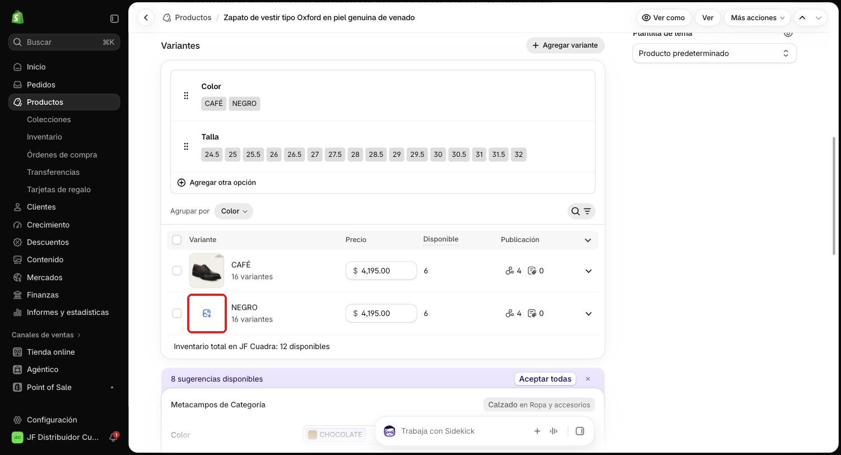Viewport: 841px width, 455px height.
Task: Expand Canales de ventas section
Action: pos(47,335)
